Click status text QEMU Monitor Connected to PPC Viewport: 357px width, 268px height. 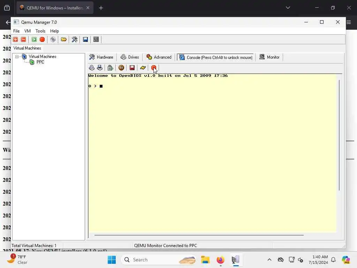166,246
